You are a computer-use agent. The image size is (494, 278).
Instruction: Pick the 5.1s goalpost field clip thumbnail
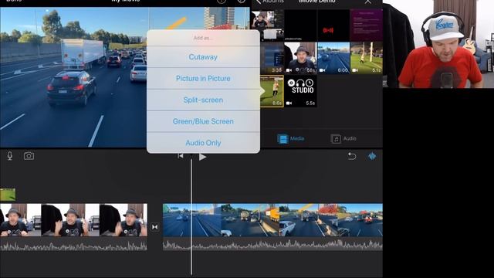tap(367, 58)
